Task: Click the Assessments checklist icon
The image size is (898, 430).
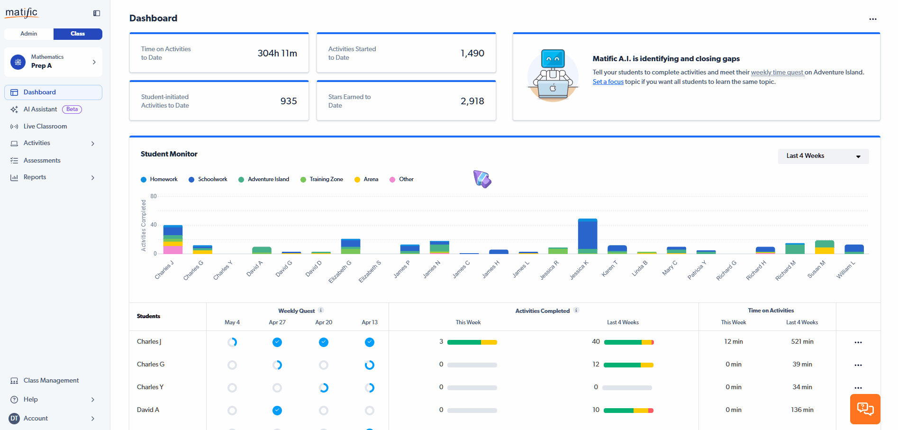Action: 14,161
